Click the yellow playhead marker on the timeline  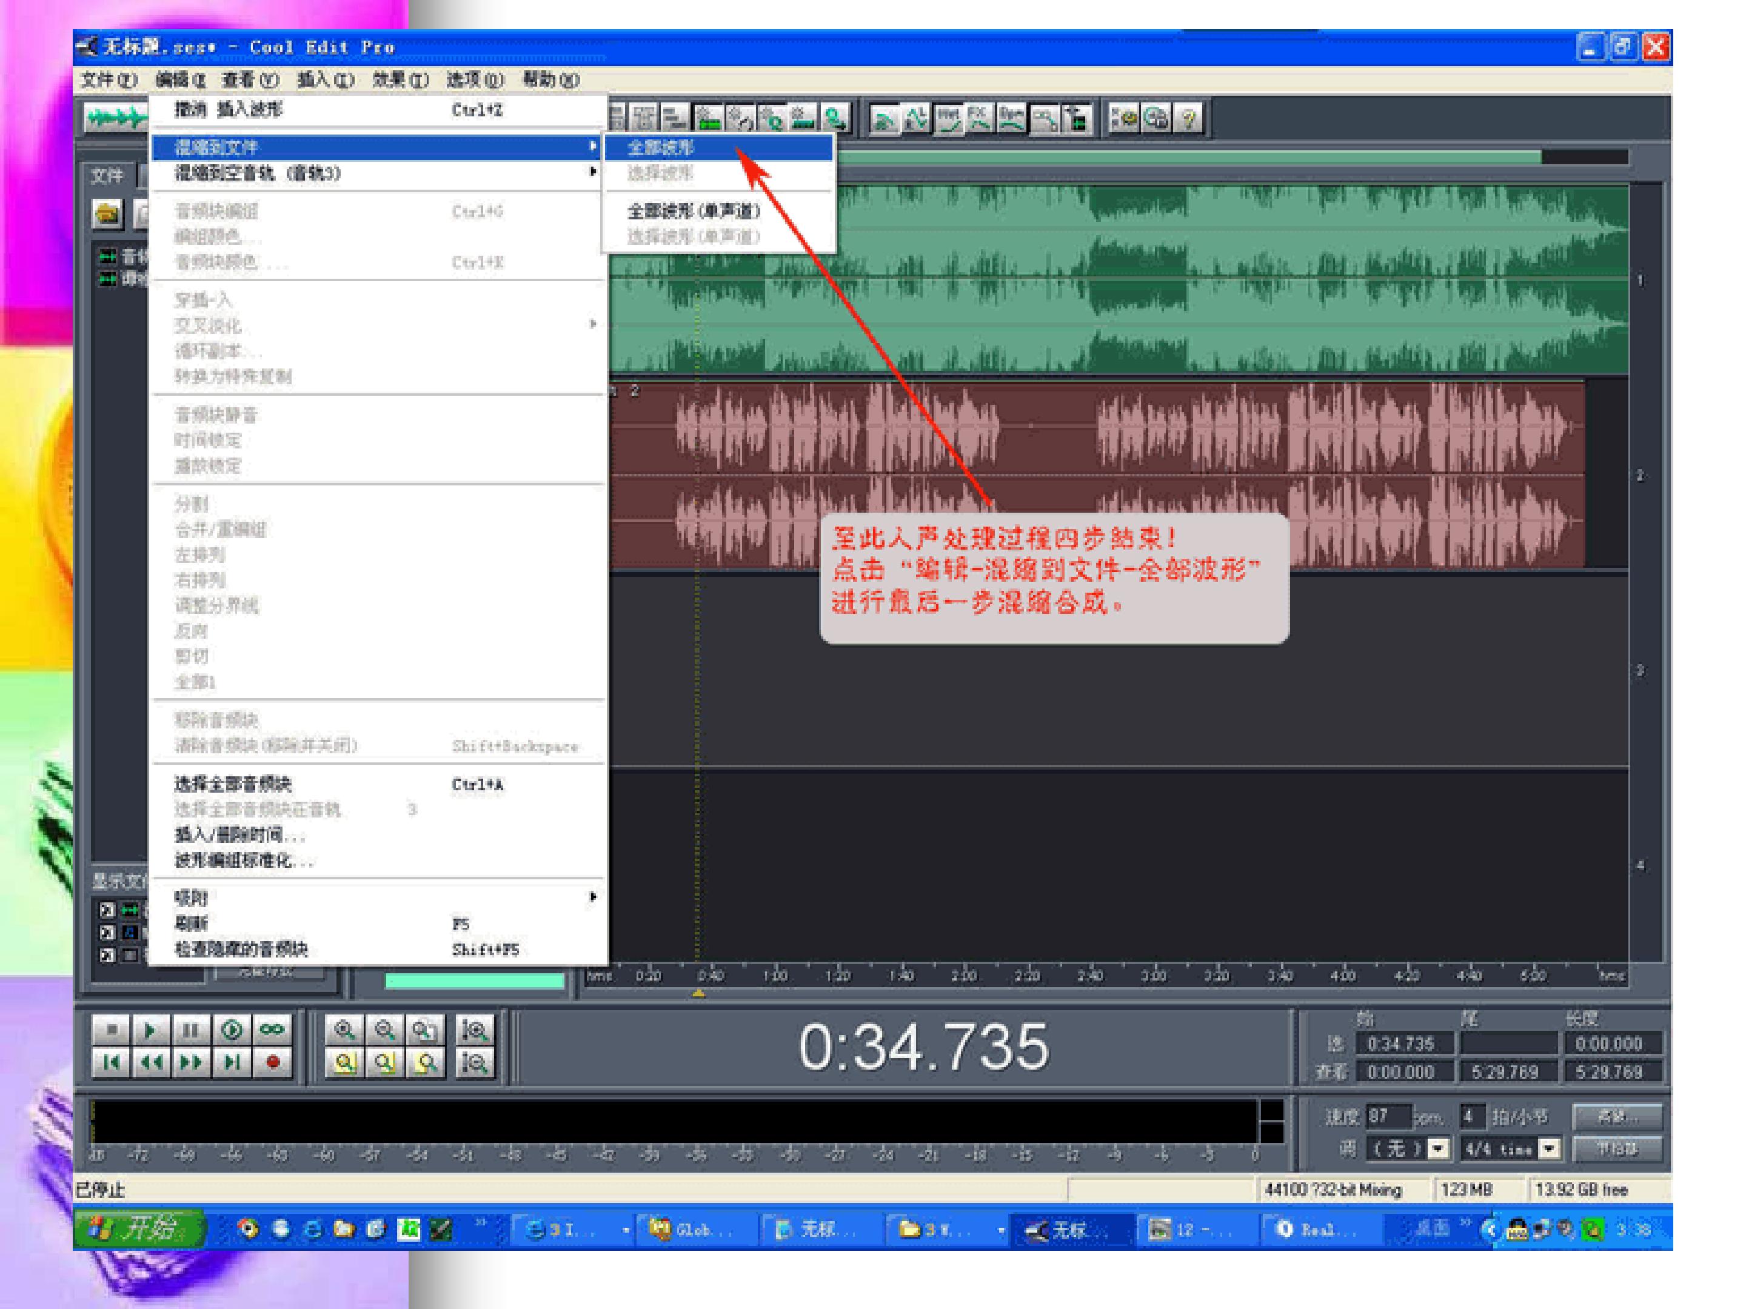tap(698, 993)
